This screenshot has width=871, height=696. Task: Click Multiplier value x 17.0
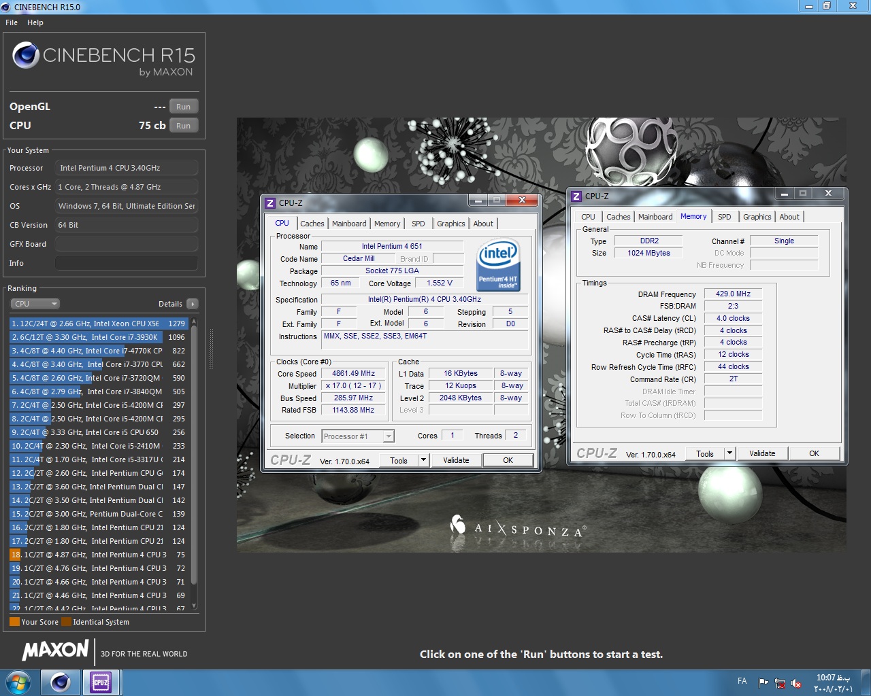pyautogui.click(x=353, y=385)
